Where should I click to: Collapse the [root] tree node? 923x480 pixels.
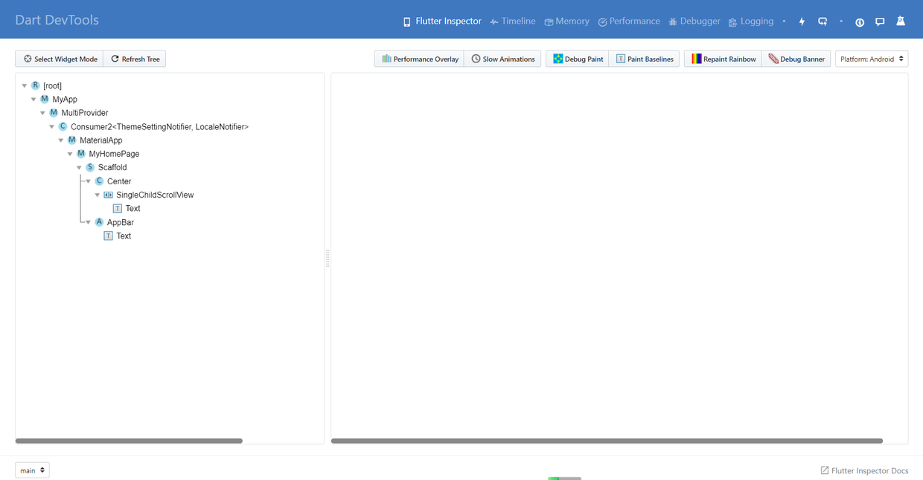click(x=25, y=86)
